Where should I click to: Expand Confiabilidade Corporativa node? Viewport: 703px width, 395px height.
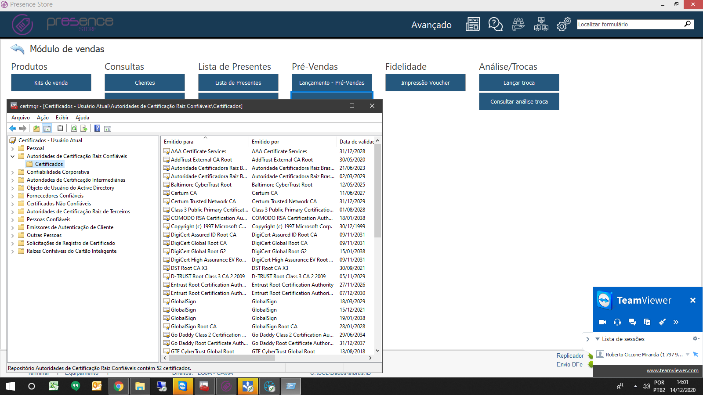pos(13,172)
